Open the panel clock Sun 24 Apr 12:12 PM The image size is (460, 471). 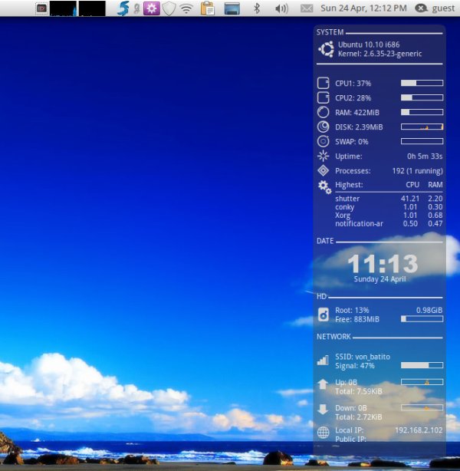click(x=363, y=8)
